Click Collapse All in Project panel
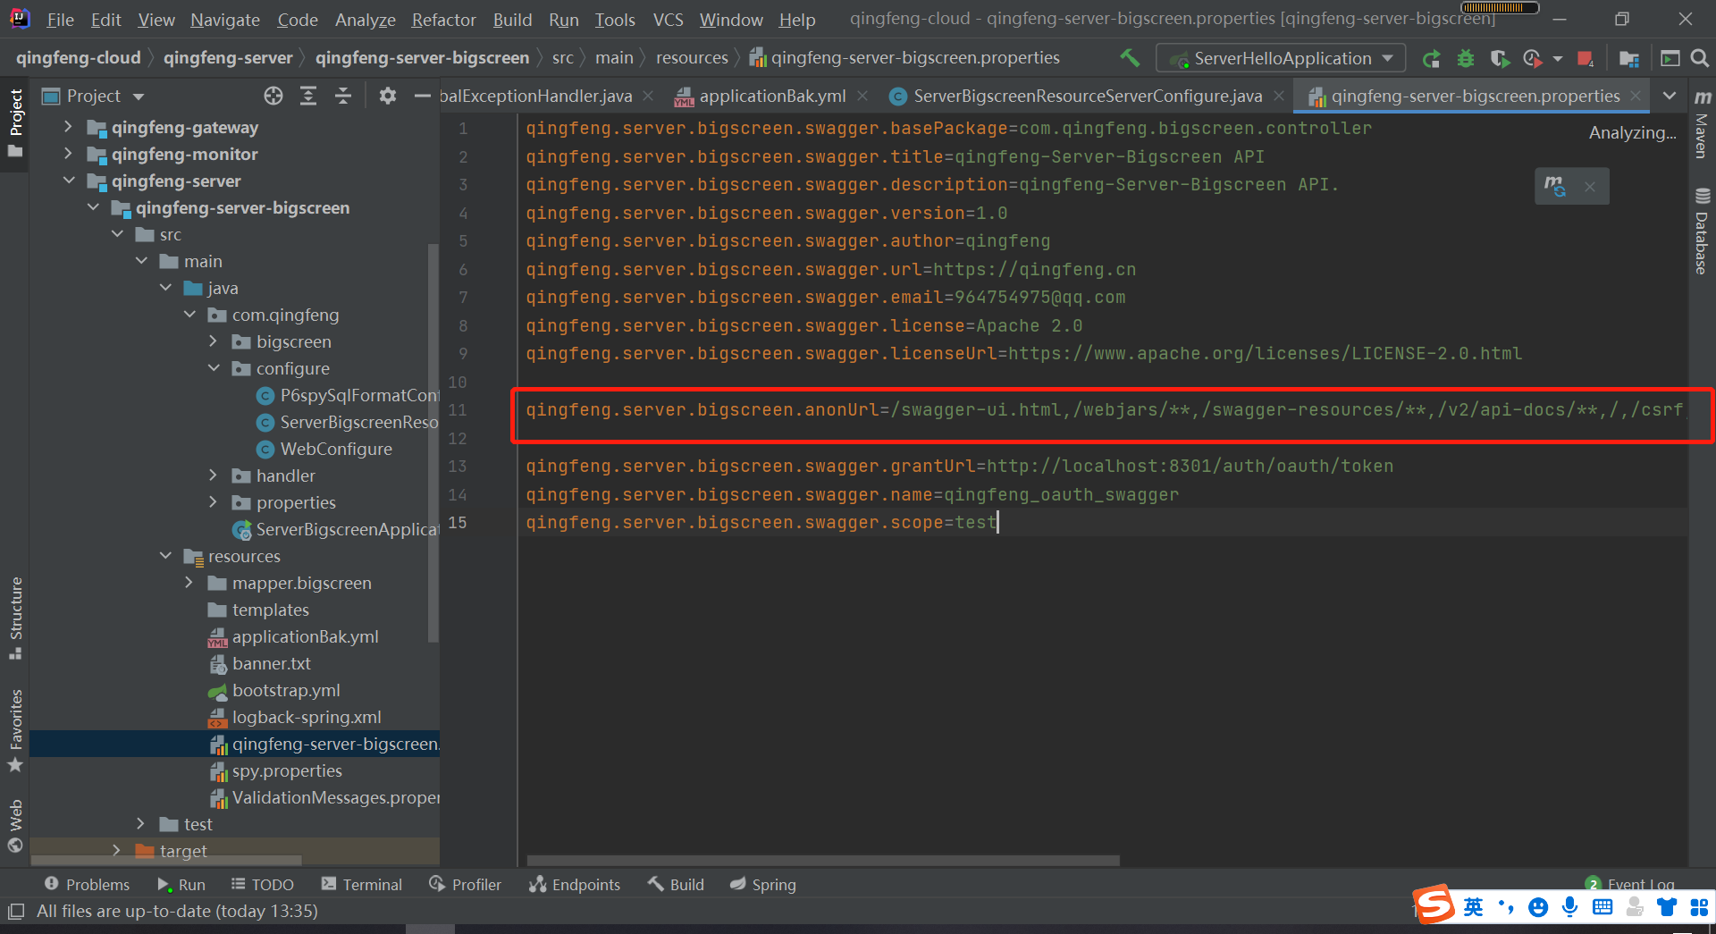Image resolution: width=1716 pixels, height=934 pixels. [x=343, y=96]
